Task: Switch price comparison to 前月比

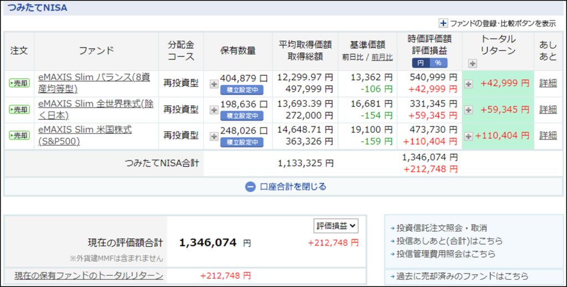Action: click(382, 57)
